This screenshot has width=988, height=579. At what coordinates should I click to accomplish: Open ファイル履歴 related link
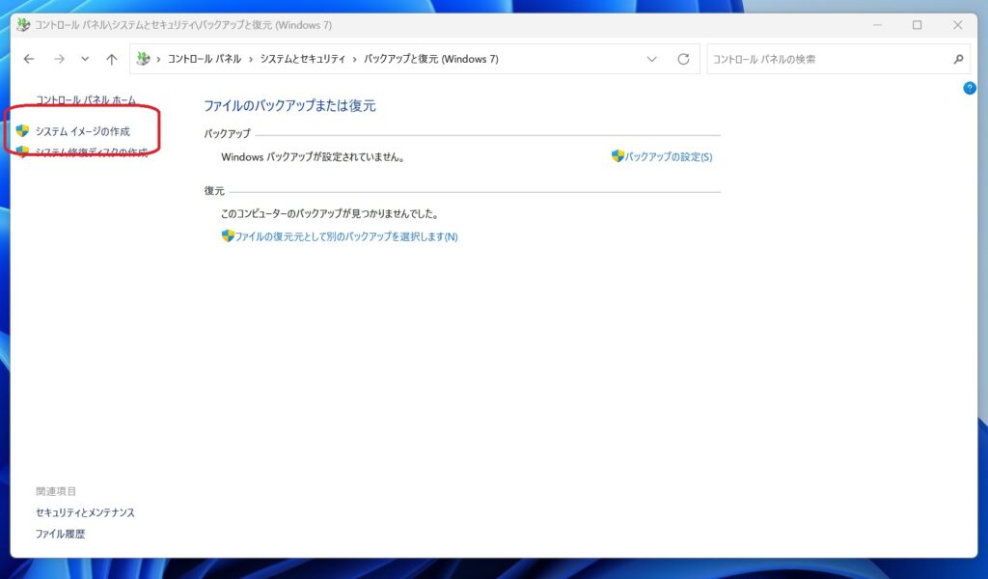click(x=60, y=535)
